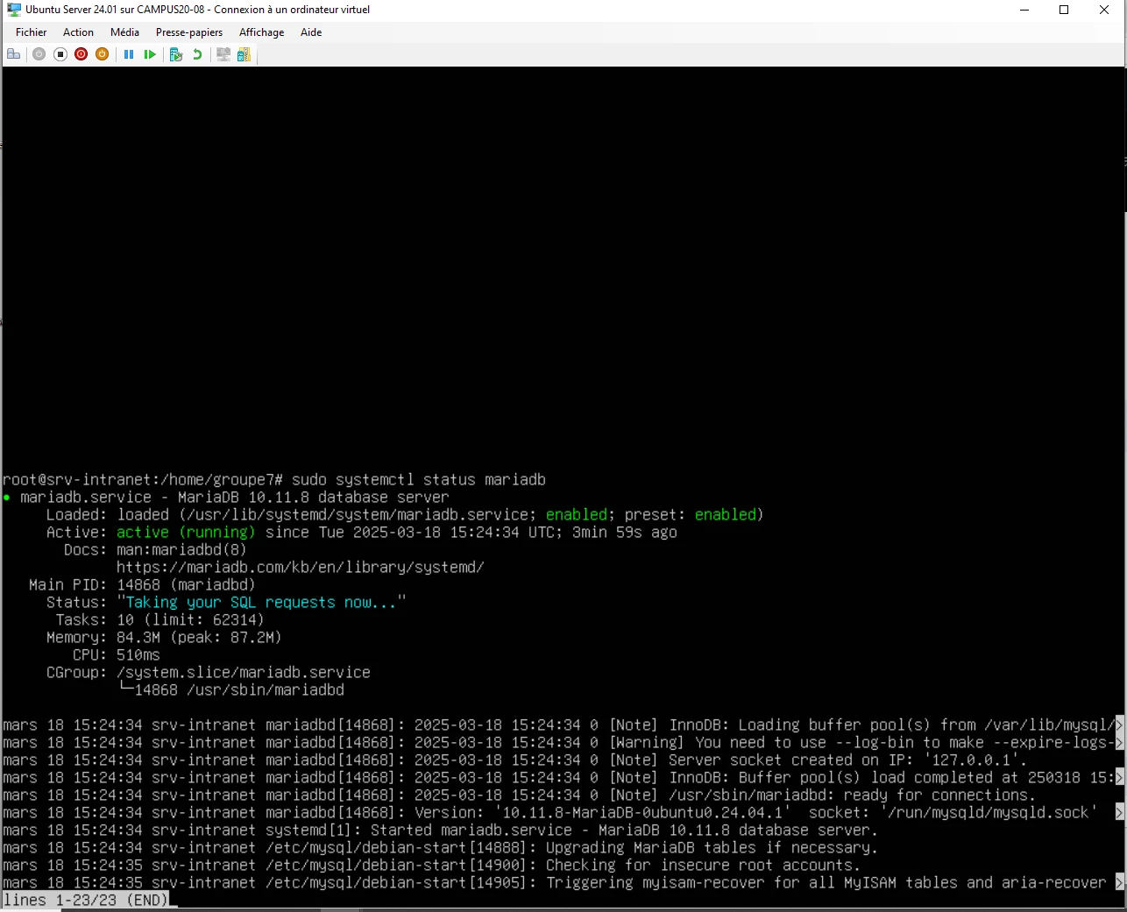Maximize the virtual machine connection window
This screenshot has width=1127, height=912.
(1064, 10)
